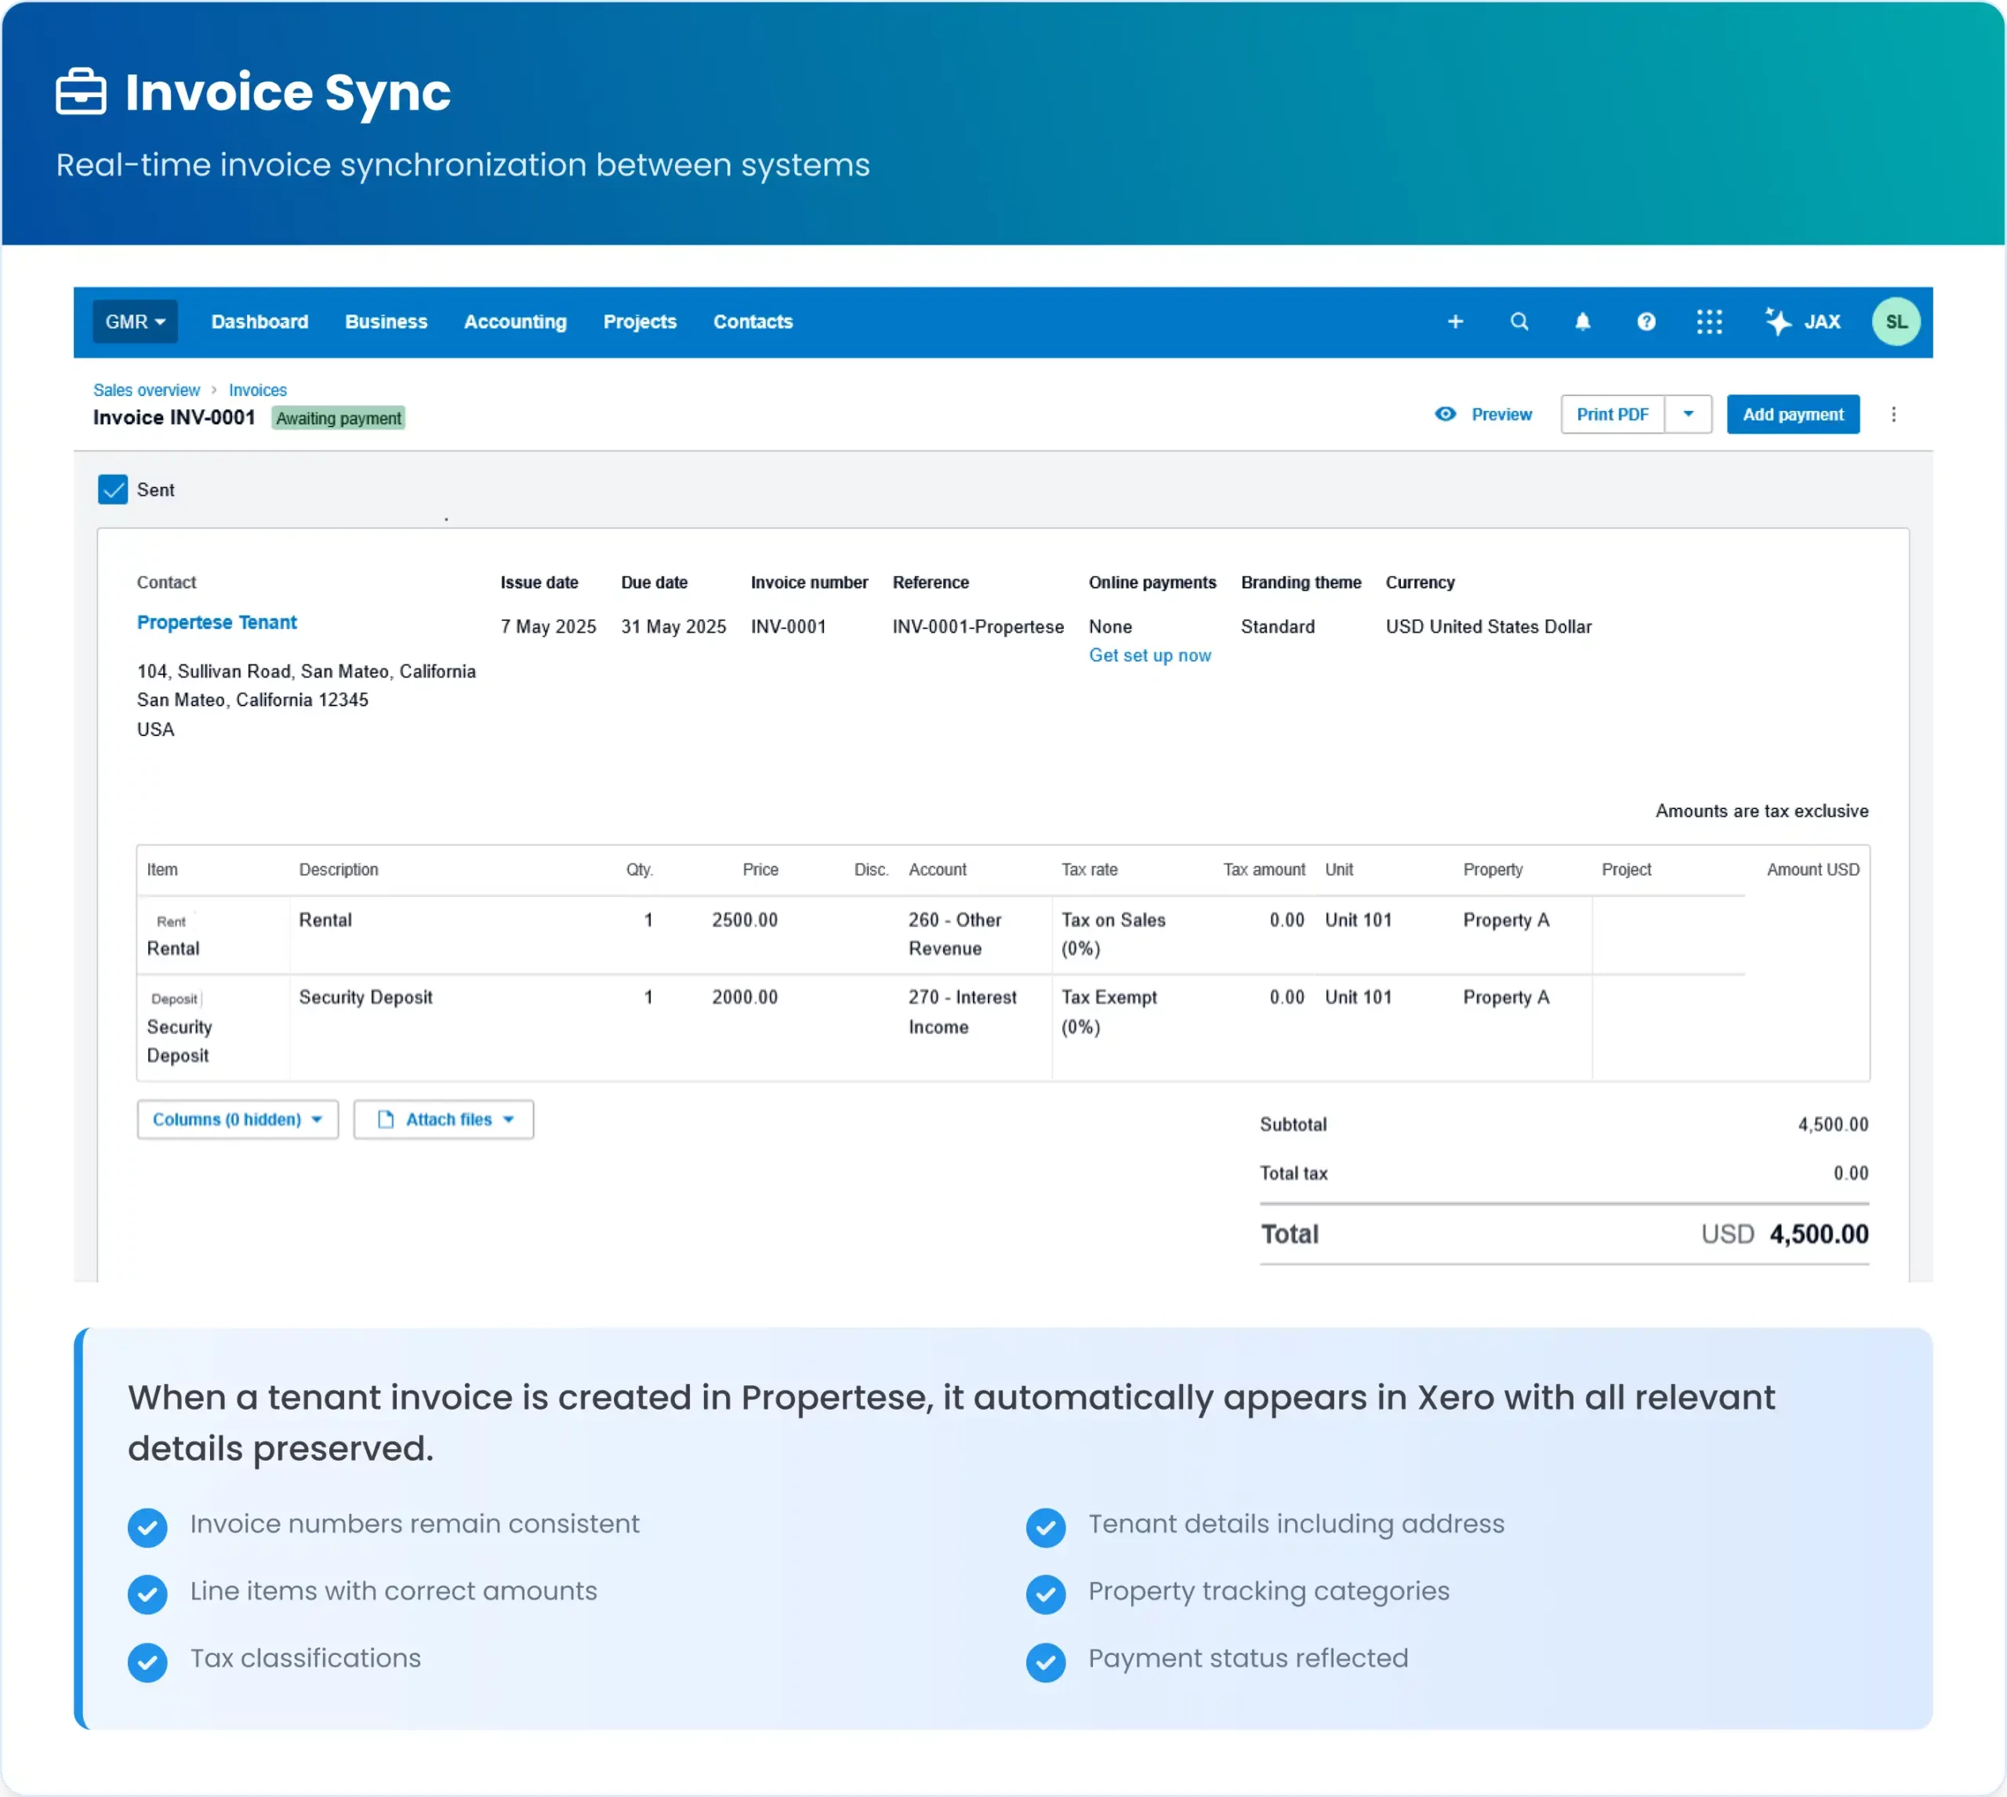Click Property A in the Security Deposit row
The width and height of the screenshot is (2007, 1797).
(1505, 997)
